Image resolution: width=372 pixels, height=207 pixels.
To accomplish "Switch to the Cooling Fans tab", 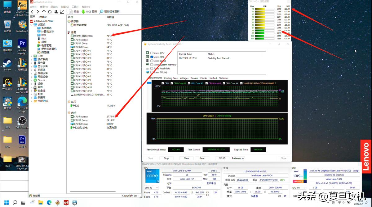I will tap(171, 78).
